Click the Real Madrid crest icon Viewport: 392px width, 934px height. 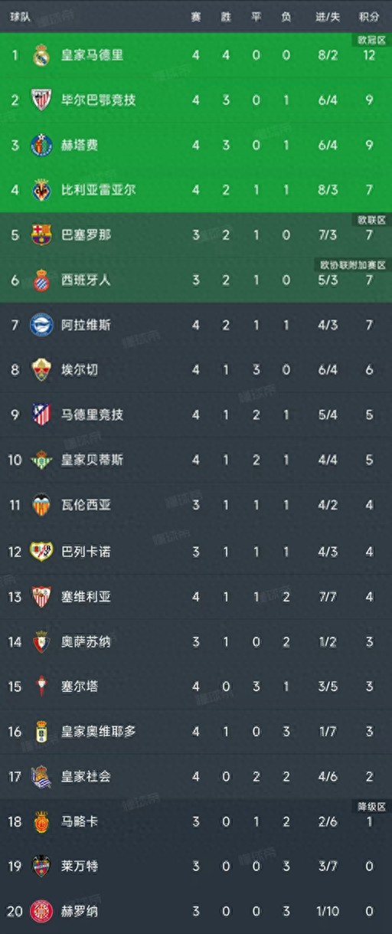(41, 55)
